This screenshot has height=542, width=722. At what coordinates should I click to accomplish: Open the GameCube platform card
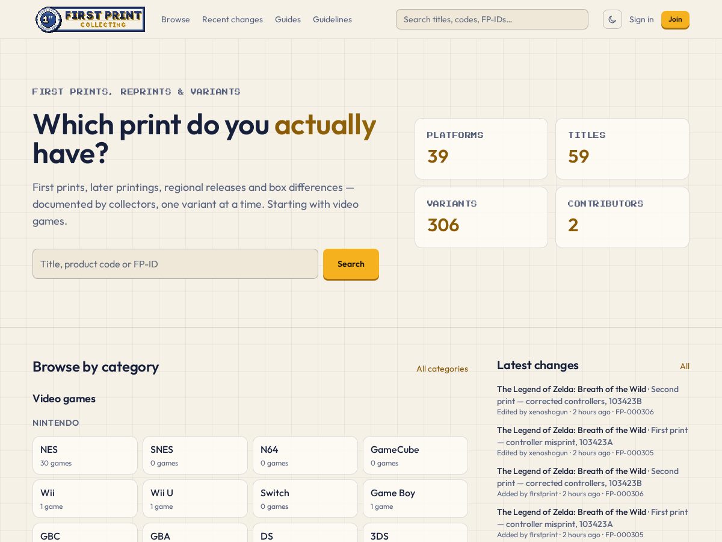(415, 455)
